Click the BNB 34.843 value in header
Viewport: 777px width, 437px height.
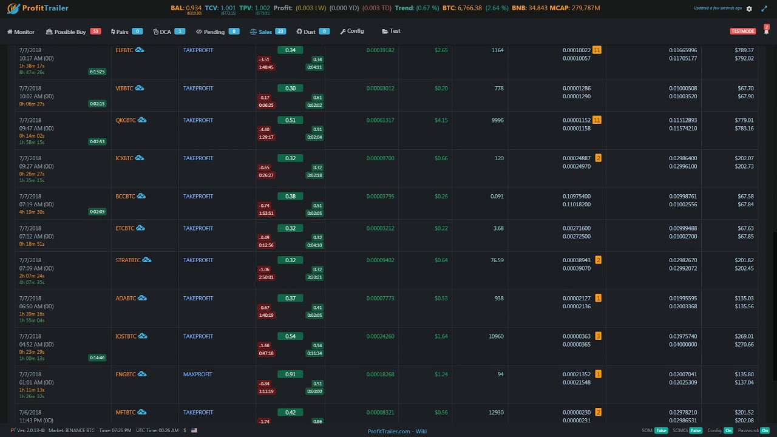point(538,8)
